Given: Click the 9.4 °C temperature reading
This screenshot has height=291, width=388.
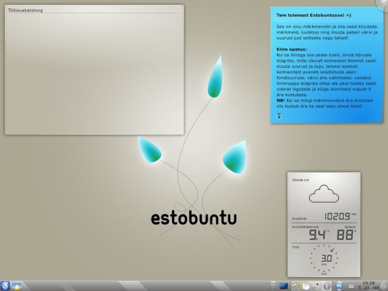Looking at the screenshot, I should tap(317, 235).
